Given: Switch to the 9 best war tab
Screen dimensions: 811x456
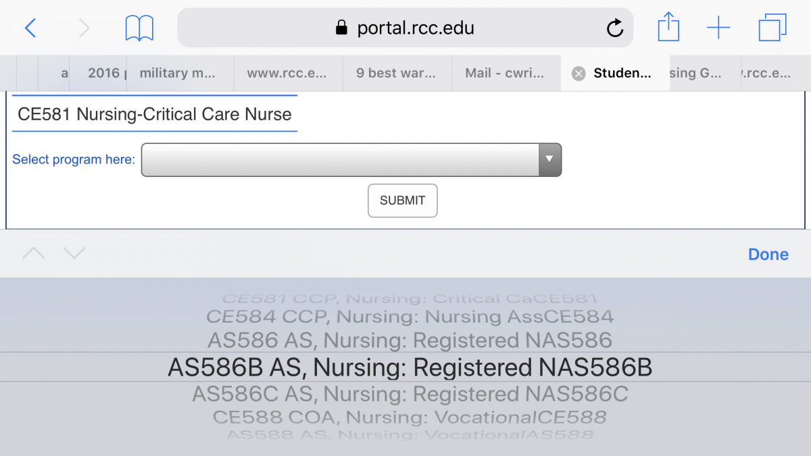Looking at the screenshot, I should click(x=397, y=74).
